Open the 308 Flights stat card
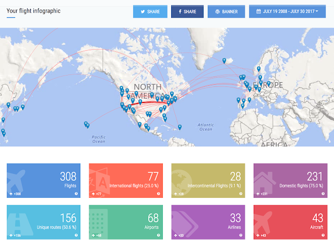 click(43, 181)
